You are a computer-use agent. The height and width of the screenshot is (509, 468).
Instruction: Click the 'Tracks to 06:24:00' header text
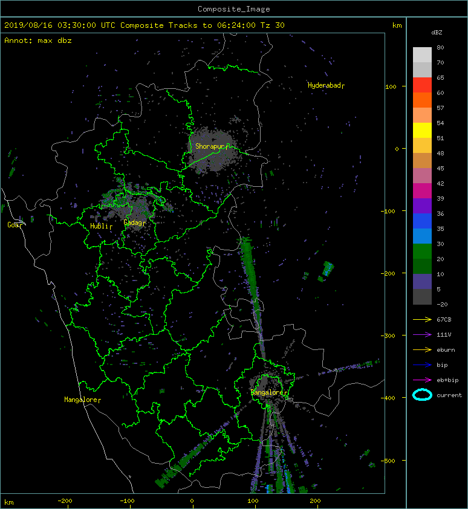click(x=212, y=25)
